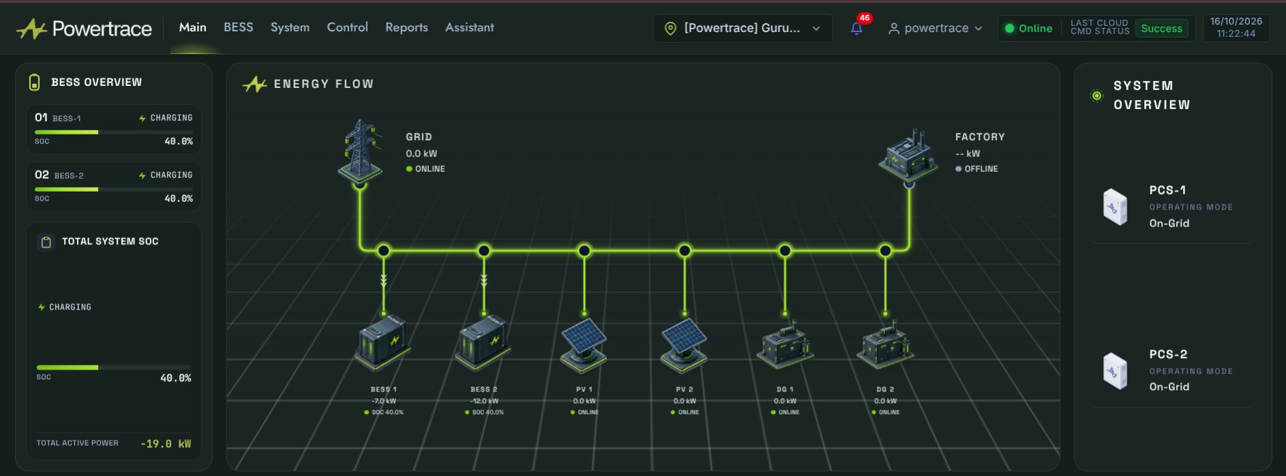Image resolution: width=1286 pixels, height=476 pixels.
Task: Click the BESS-1 charging bolt icon
Action: (143, 119)
